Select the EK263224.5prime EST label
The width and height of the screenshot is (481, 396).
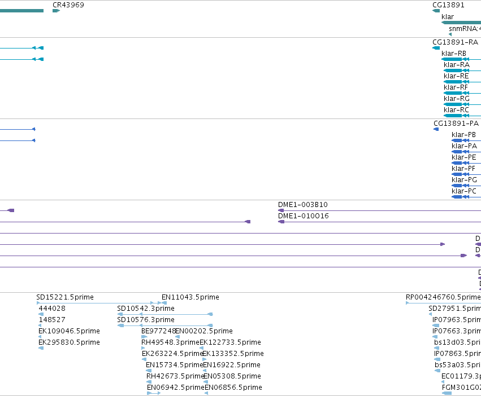point(172,354)
